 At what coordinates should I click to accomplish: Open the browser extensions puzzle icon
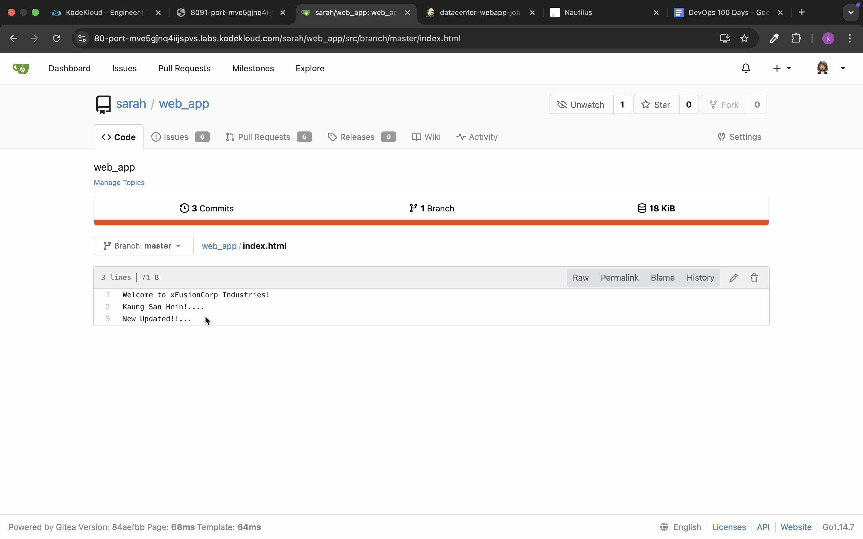coord(796,38)
